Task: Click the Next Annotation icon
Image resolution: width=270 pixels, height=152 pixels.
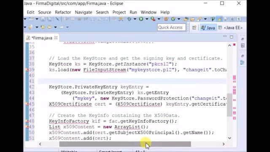Action: point(31,27)
